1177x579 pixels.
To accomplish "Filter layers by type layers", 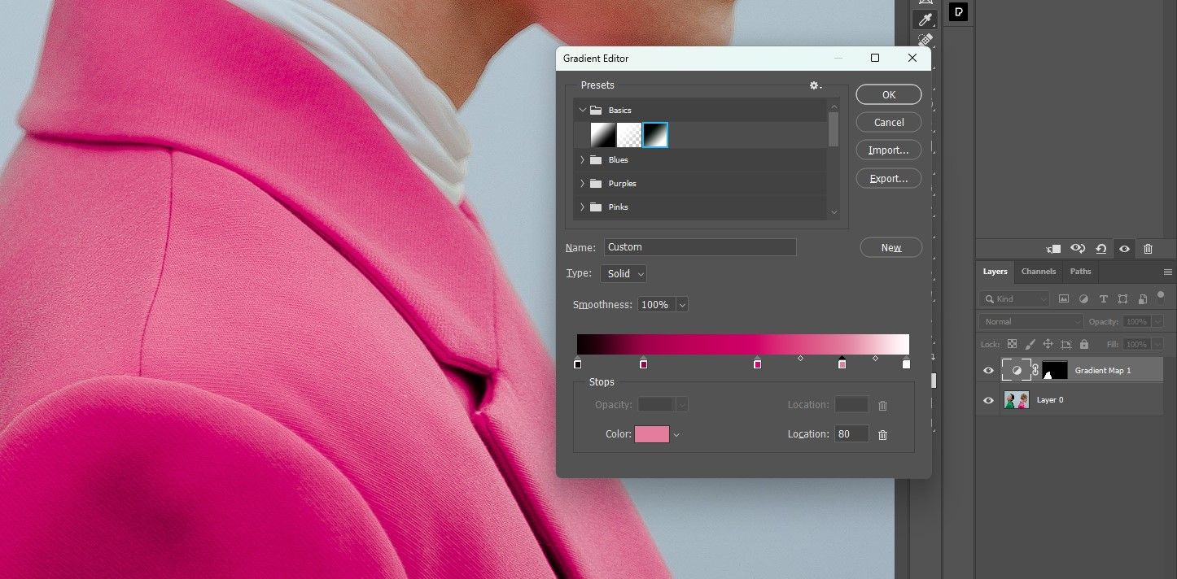I will [1103, 299].
